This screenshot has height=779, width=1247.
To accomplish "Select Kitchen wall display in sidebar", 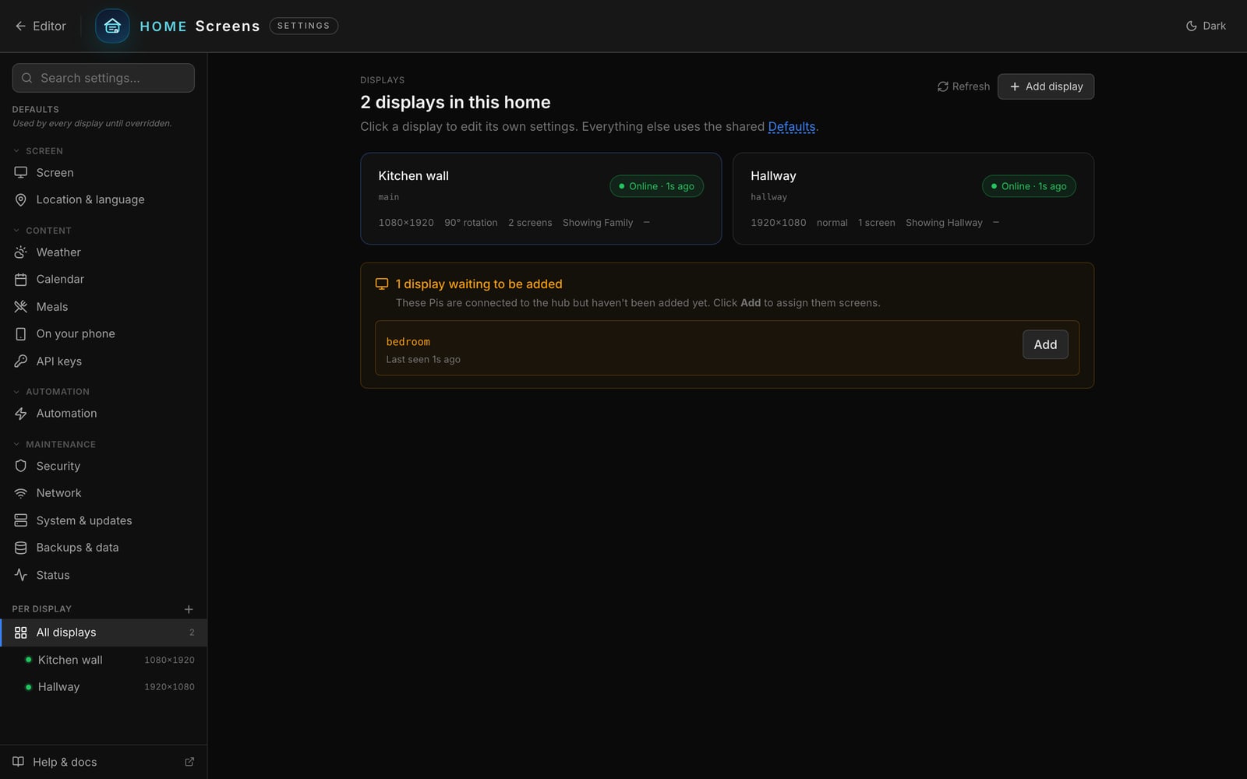I will pos(104,660).
